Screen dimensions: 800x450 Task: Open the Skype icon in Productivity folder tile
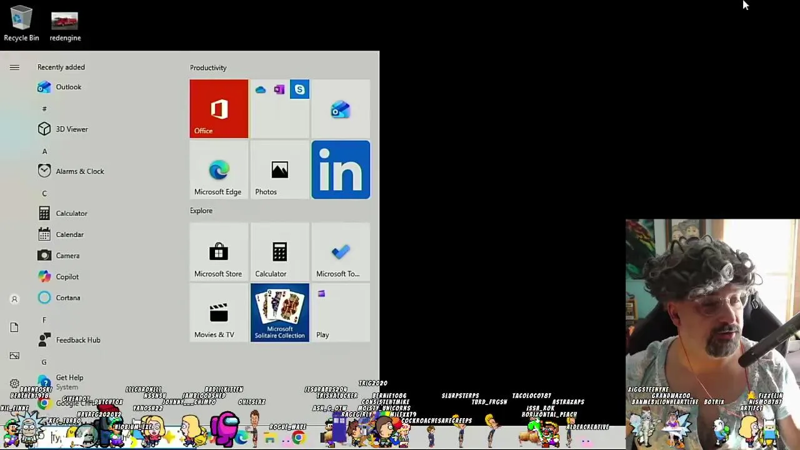[x=299, y=89]
